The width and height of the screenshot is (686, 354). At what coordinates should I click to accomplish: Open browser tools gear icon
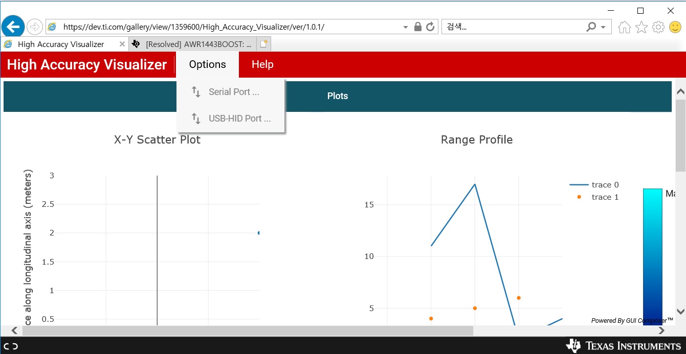pyautogui.click(x=658, y=27)
